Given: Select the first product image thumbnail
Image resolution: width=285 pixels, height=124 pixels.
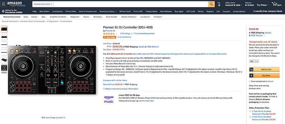Looking at the screenshot, I should point(4,29).
